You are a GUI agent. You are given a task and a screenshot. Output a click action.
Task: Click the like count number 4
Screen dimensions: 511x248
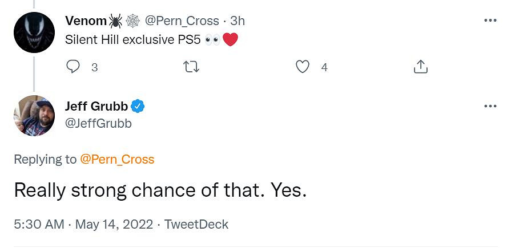point(324,67)
